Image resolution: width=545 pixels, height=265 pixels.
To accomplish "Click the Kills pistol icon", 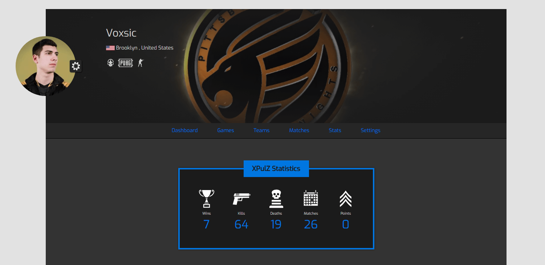I will [x=241, y=199].
